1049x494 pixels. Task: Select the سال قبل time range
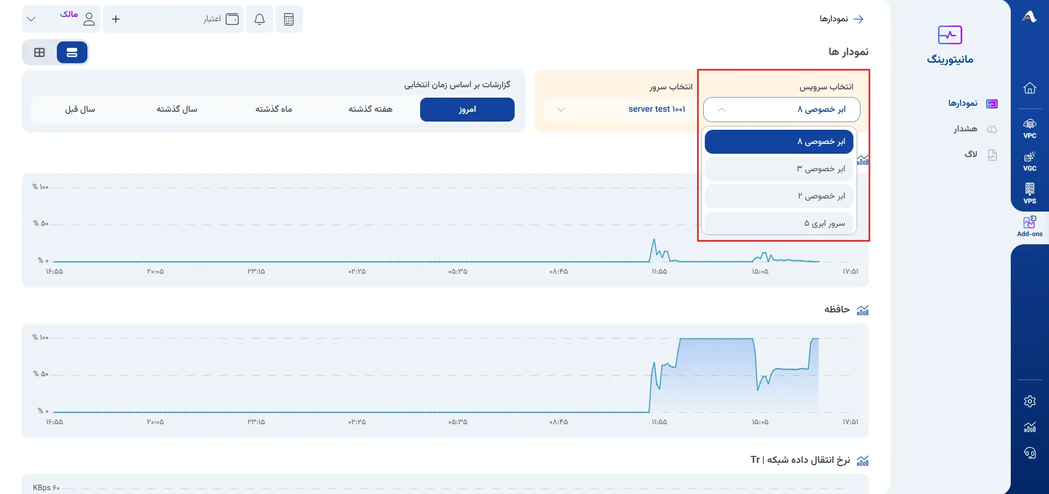click(80, 110)
